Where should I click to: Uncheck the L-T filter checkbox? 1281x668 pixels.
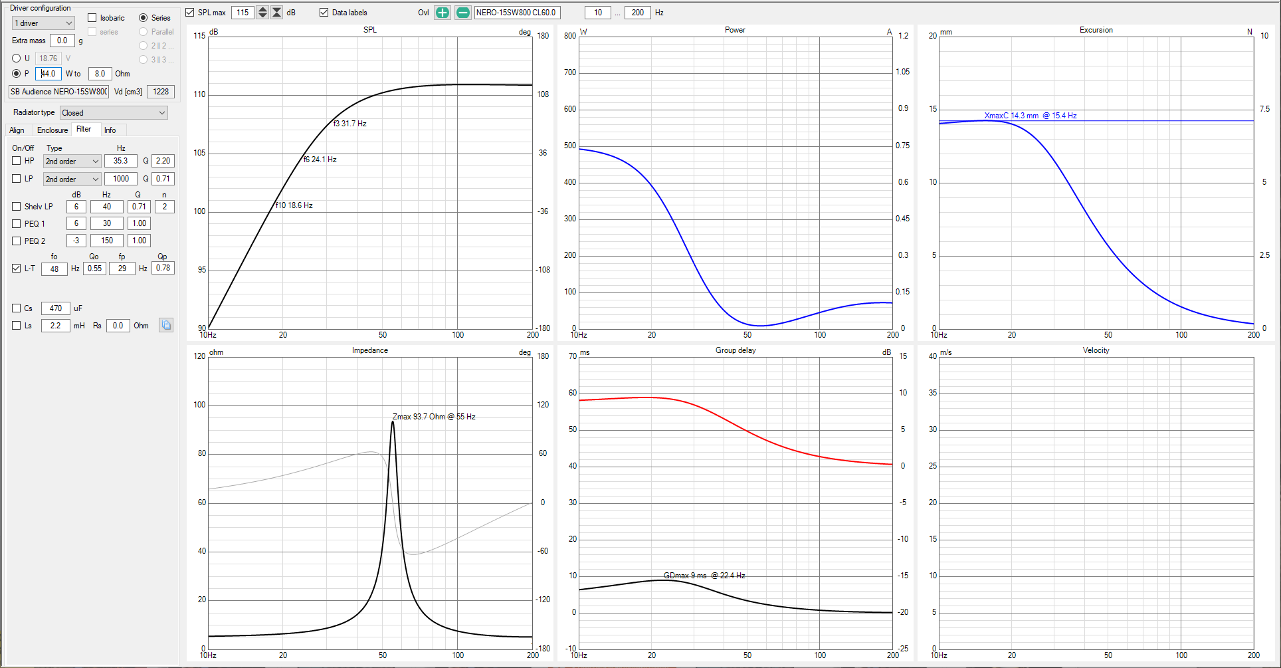[x=17, y=269]
